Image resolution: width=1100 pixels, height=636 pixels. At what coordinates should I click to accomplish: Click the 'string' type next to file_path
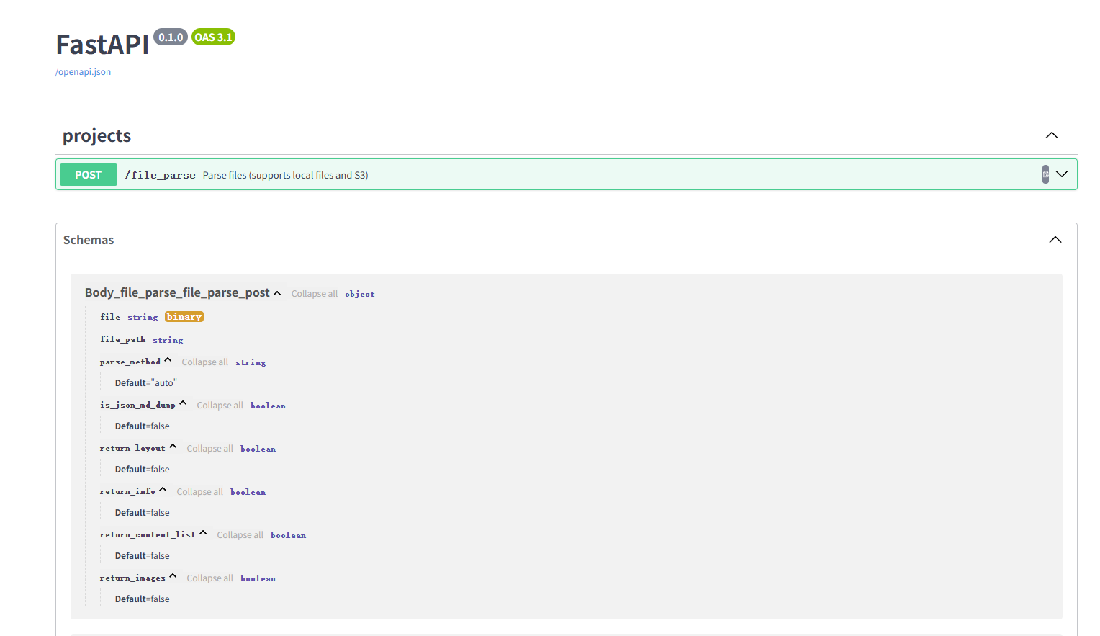(168, 340)
